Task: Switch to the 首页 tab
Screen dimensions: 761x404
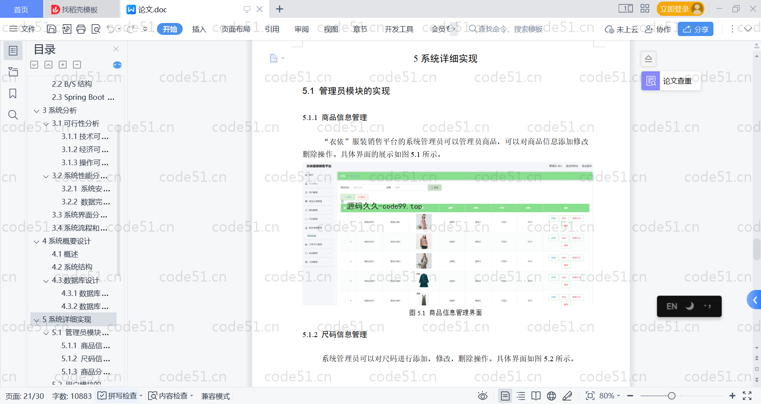Action: (21, 9)
